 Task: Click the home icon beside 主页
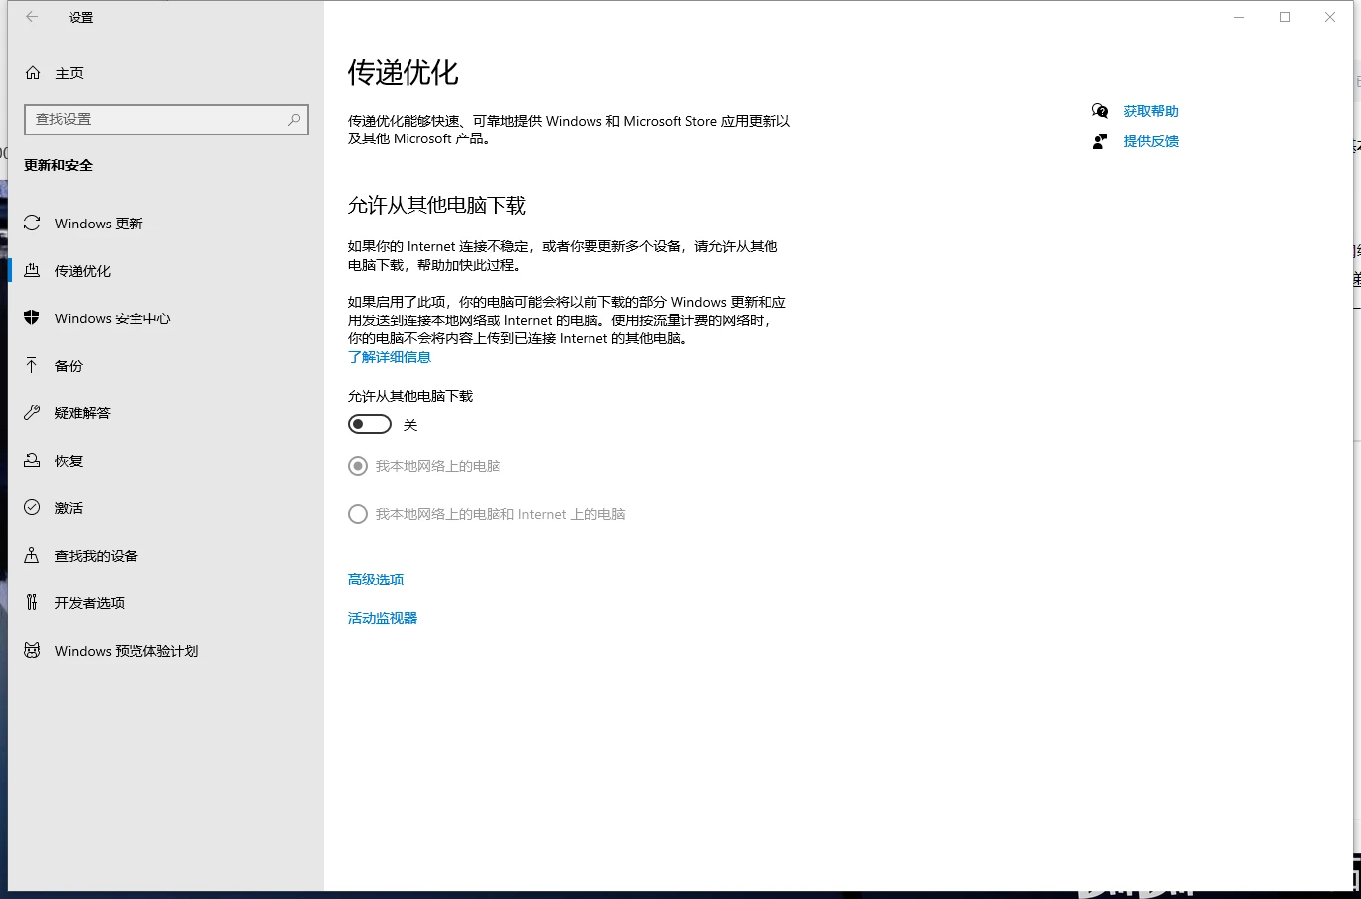(33, 73)
